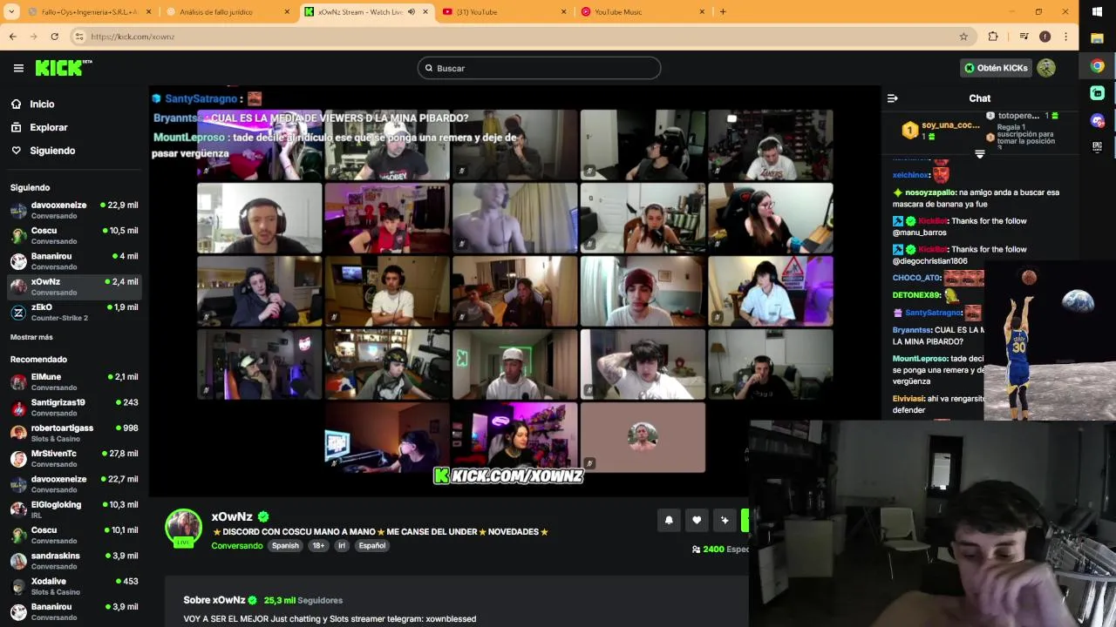Viewport: 1116px width, 627px height.
Task: Expand the gift leaderboard in chat
Action: [980, 154]
